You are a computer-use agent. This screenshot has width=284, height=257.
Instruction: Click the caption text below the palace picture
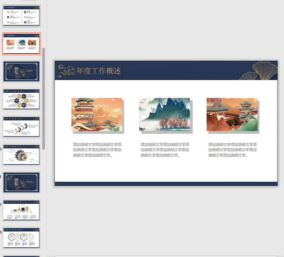pyautogui.click(x=232, y=150)
